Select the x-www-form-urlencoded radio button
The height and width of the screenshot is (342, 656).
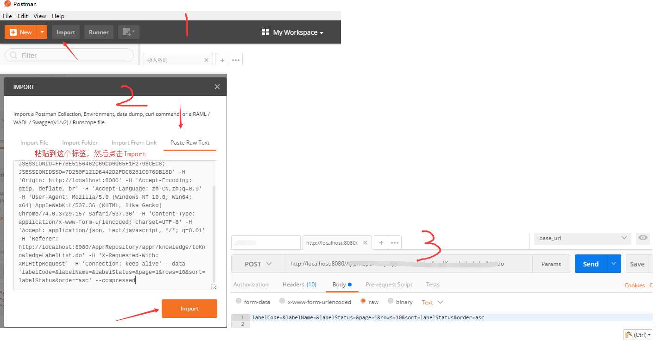click(x=282, y=301)
